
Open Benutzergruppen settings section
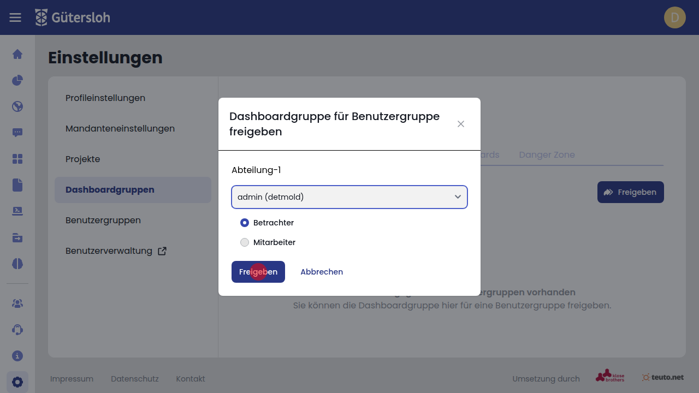pyautogui.click(x=103, y=221)
